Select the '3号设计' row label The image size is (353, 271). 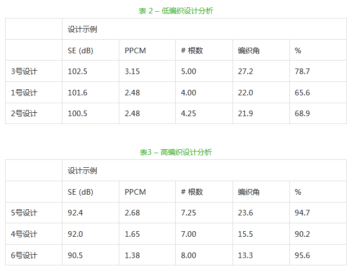pos(24,71)
